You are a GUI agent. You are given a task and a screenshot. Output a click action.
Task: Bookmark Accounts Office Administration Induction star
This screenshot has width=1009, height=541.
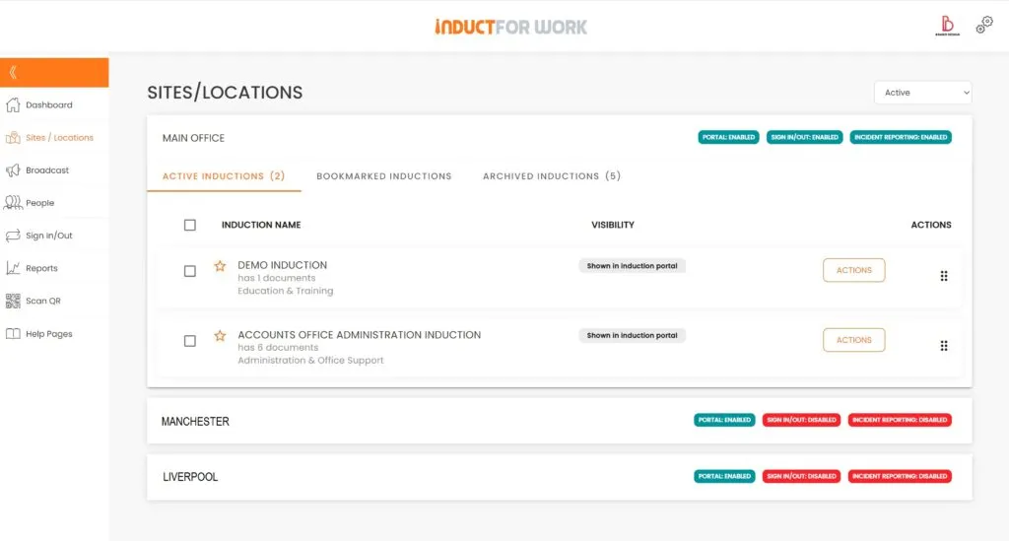(x=220, y=336)
